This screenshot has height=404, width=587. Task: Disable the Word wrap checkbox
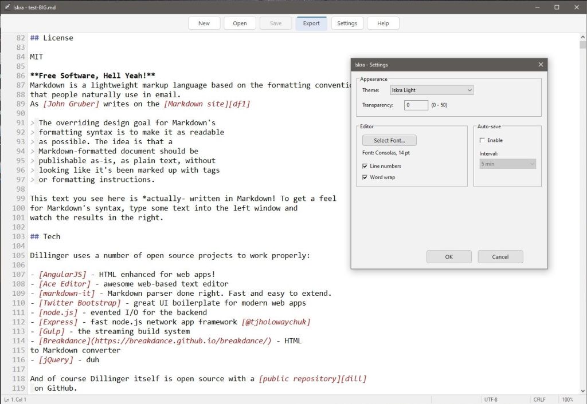(365, 177)
